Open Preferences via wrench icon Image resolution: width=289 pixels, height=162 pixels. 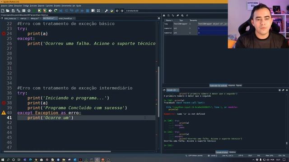pos(107,11)
